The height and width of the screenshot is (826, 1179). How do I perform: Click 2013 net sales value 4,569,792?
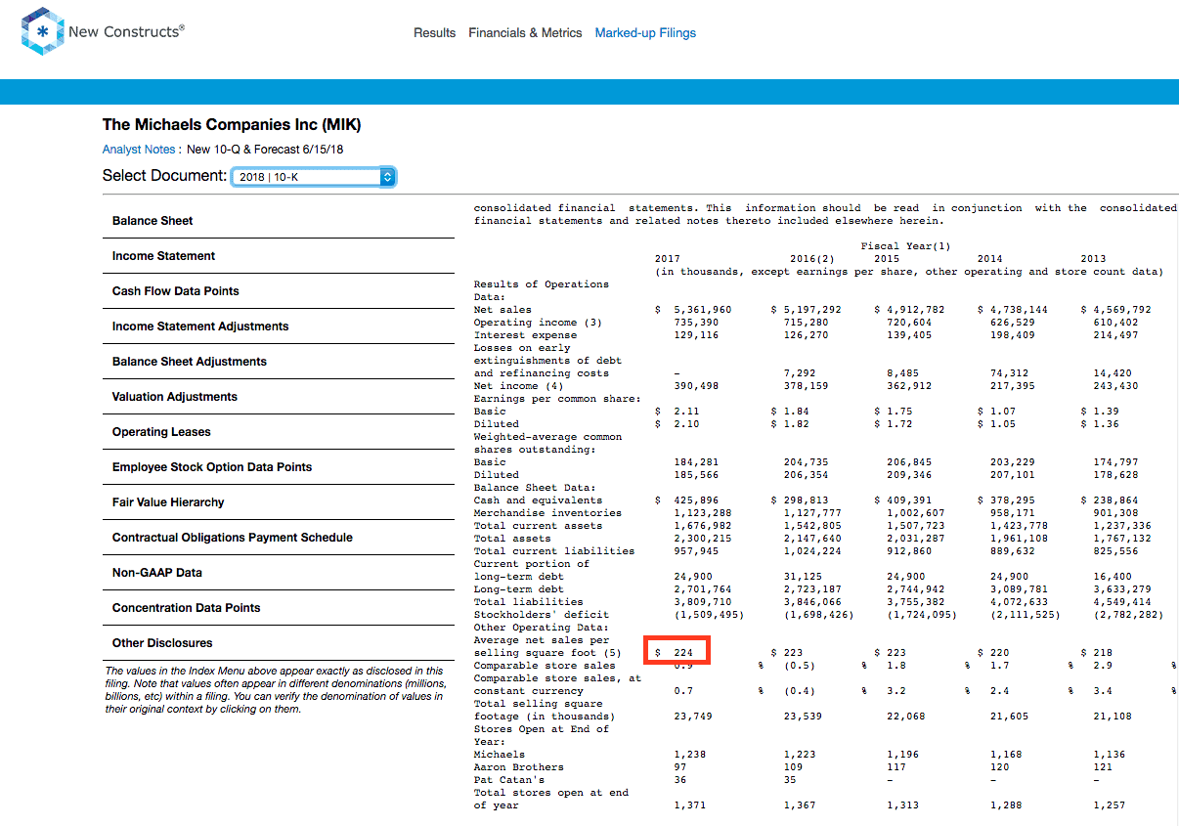1122,310
